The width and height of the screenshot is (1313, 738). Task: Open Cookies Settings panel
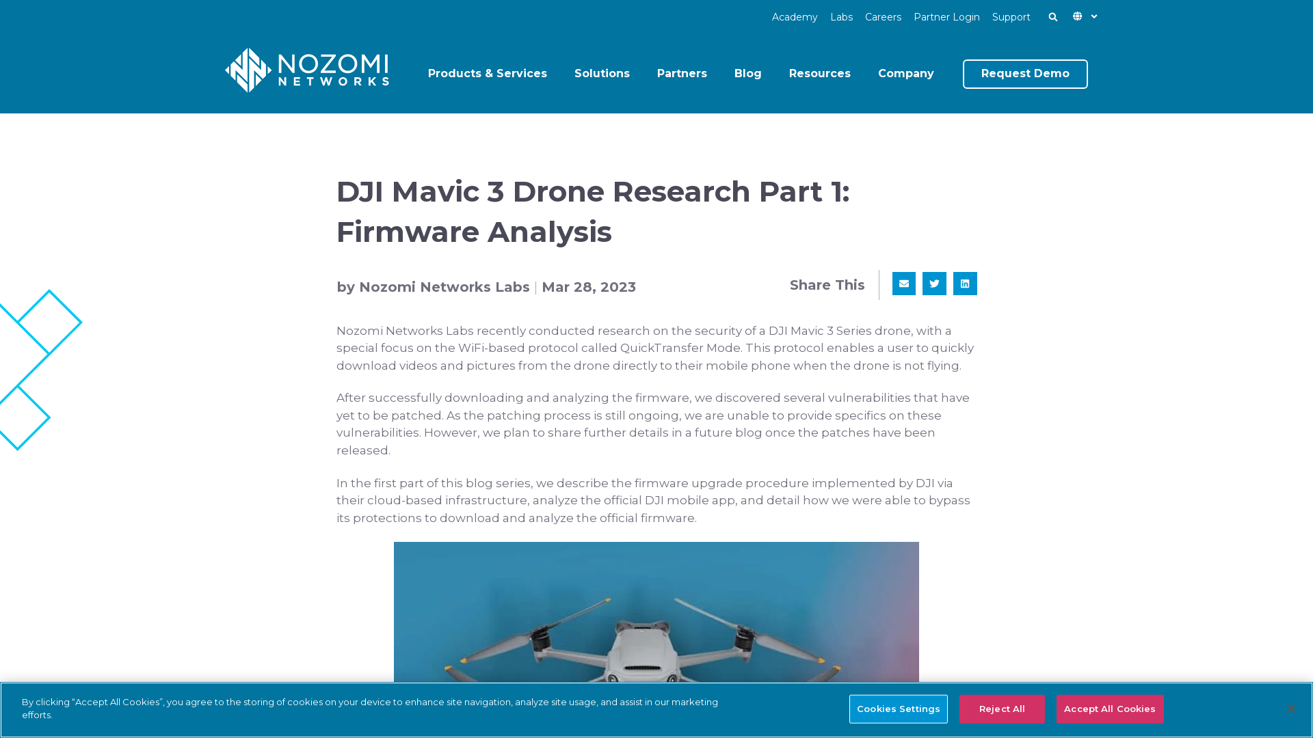(898, 709)
